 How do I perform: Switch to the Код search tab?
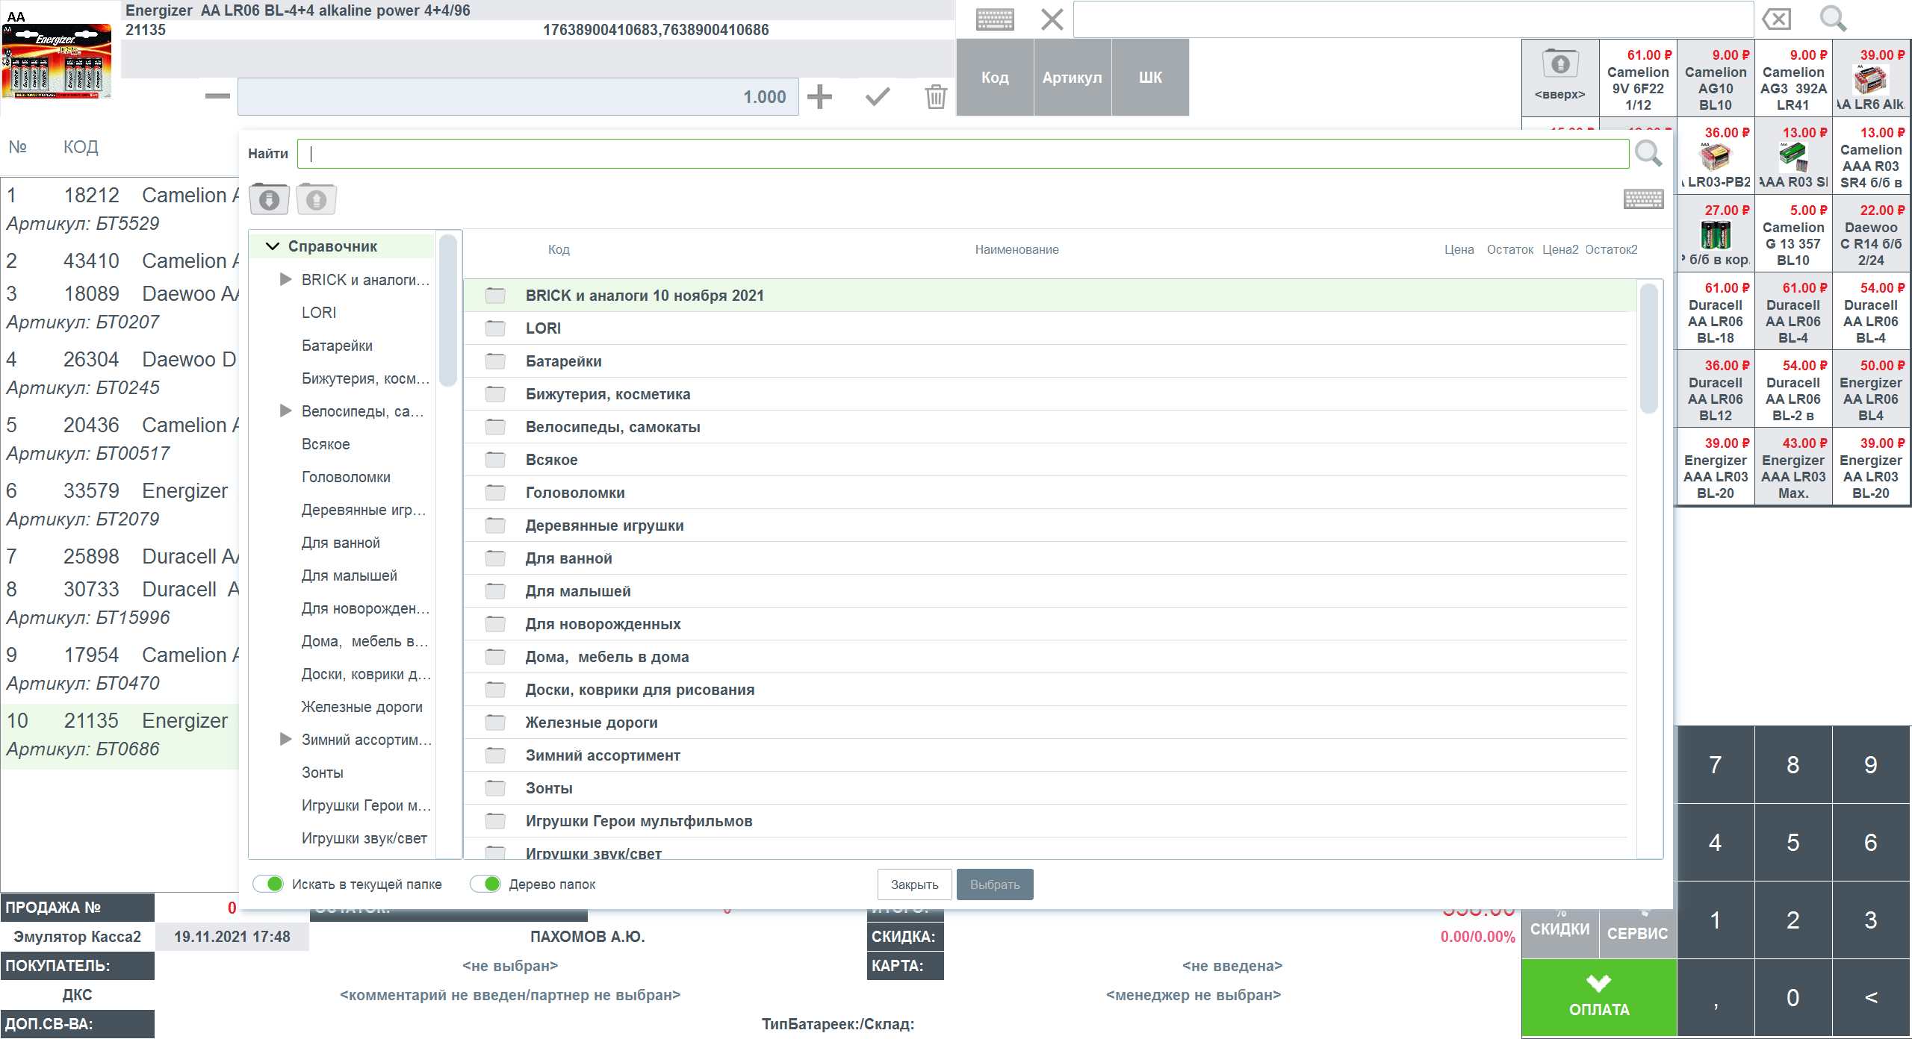pyautogui.click(x=995, y=78)
